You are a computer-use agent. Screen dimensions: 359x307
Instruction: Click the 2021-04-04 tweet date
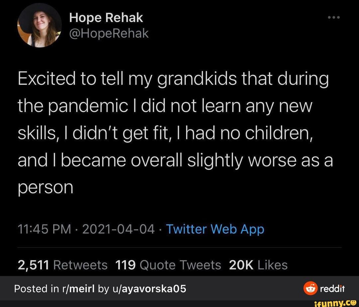[118, 229]
